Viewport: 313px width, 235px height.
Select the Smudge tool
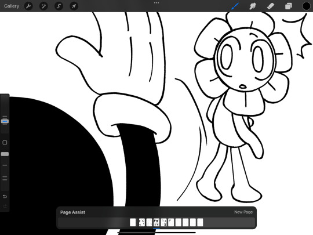pos(253,6)
